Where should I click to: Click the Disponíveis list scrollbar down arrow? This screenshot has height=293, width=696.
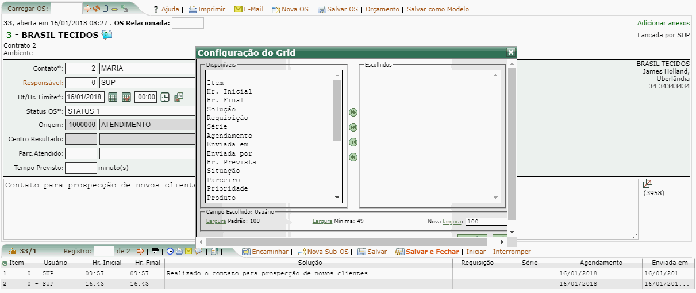[x=337, y=198]
